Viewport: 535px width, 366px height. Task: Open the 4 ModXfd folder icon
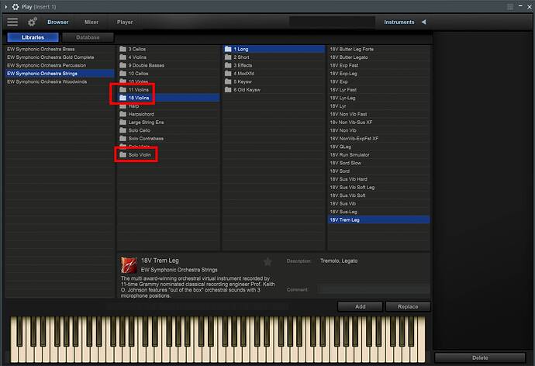pyautogui.click(x=228, y=74)
